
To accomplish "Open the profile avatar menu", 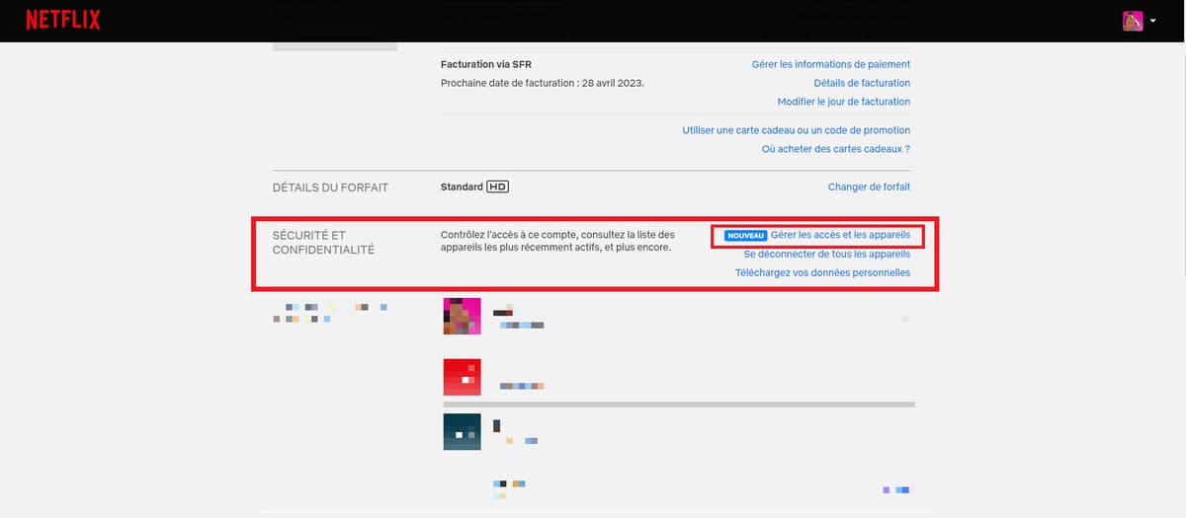I will click(x=1133, y=21).
